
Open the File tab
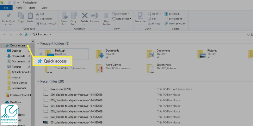click(x=6, y=8)
